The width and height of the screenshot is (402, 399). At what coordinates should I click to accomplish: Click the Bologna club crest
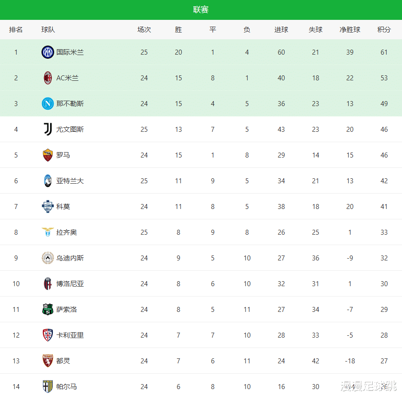pyautogui.click(x=47, y=284)
